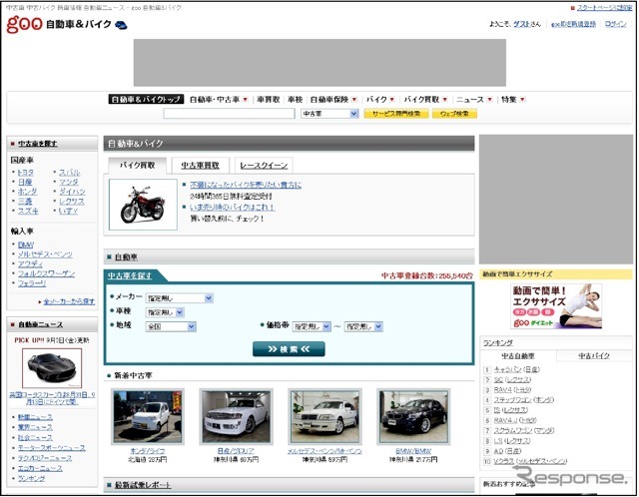Image resolution: width=639 pixels, height=497 pixels.
Task: Click the red motorcycle thumbnail
Action: click(143, 205)
